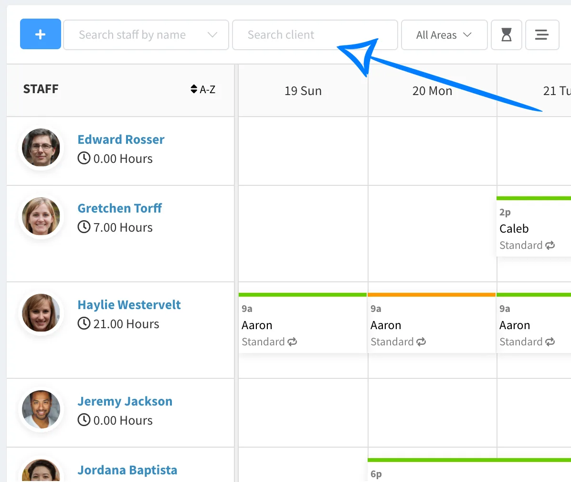Click repeat icon on Monday Aaron shift

point(421,342)
